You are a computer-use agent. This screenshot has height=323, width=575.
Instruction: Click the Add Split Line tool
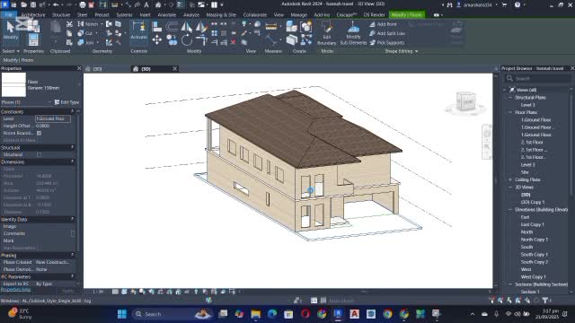click(x=387, y=33)
